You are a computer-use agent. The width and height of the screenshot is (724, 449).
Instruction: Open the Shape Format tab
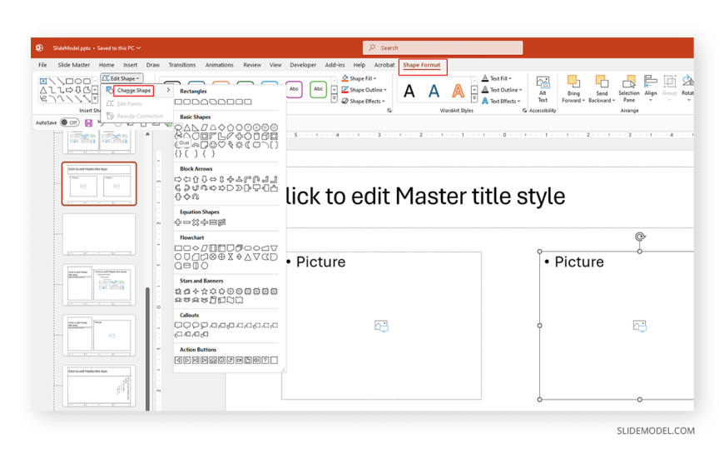(x=422, y=65)
